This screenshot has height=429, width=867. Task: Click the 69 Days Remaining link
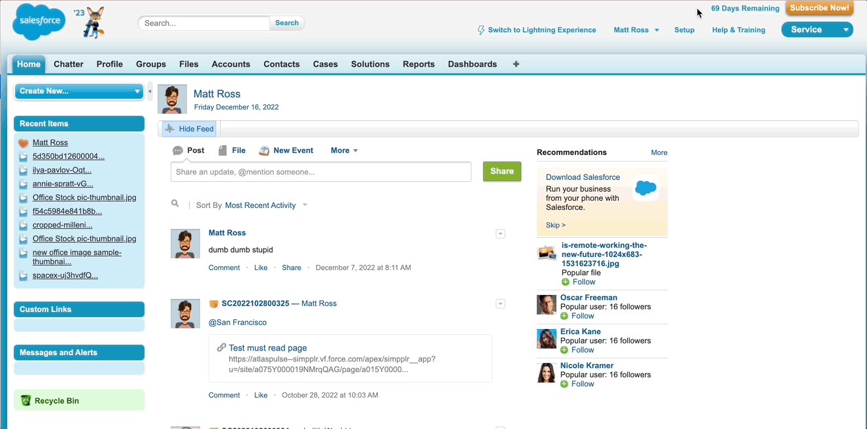pos(745,9)
